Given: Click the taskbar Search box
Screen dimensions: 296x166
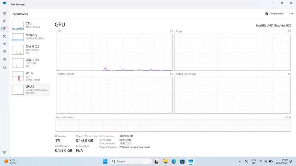Looking at the screenshot, I should tap(131, 161).
